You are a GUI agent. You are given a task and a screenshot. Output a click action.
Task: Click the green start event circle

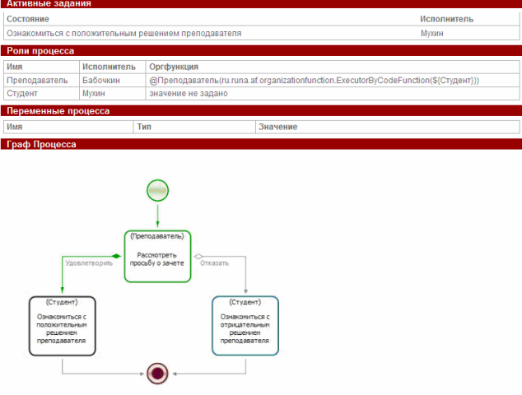click(157, 190)
